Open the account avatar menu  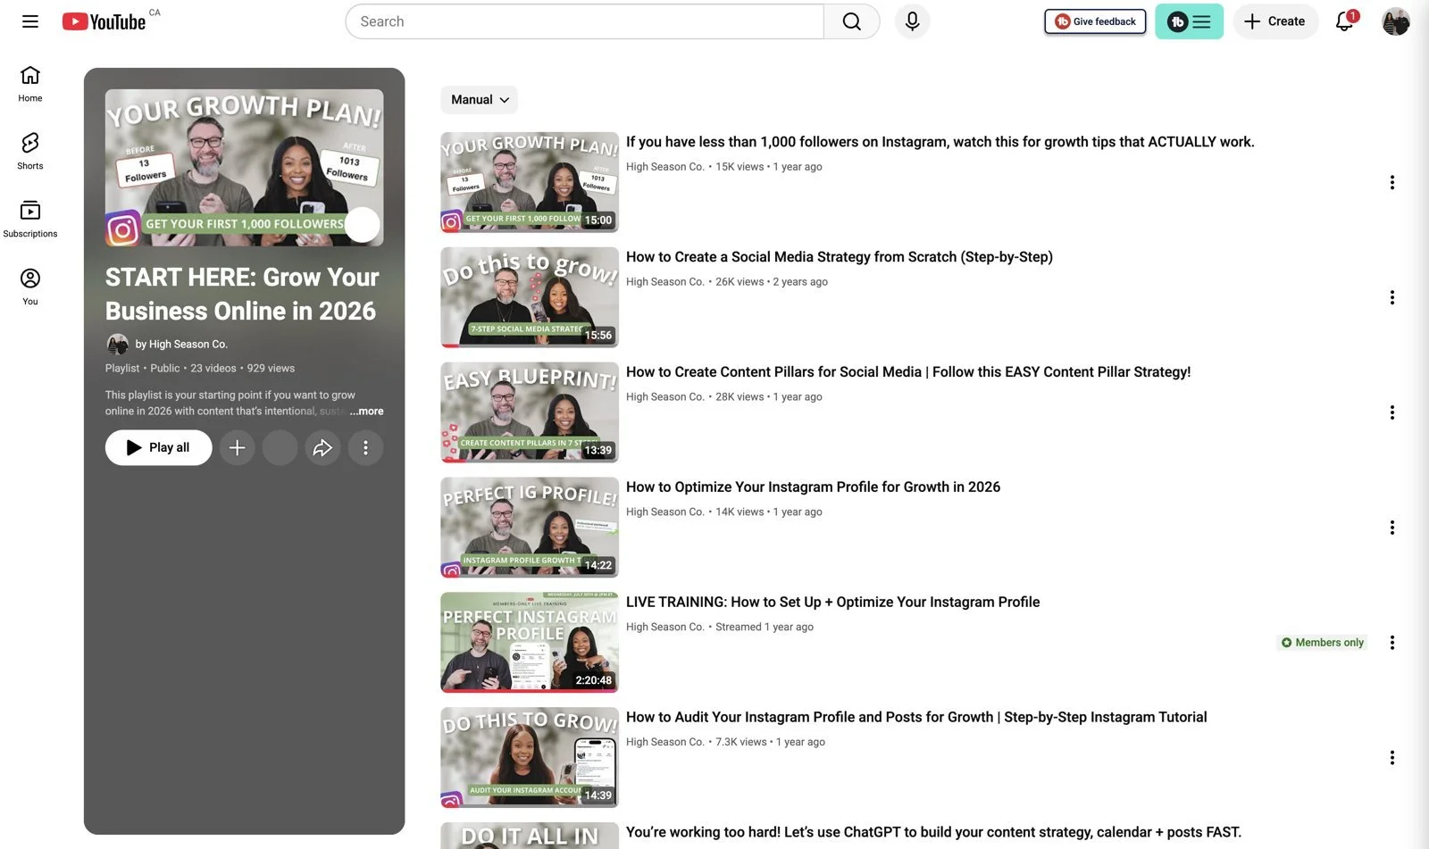pos(1396,21)
